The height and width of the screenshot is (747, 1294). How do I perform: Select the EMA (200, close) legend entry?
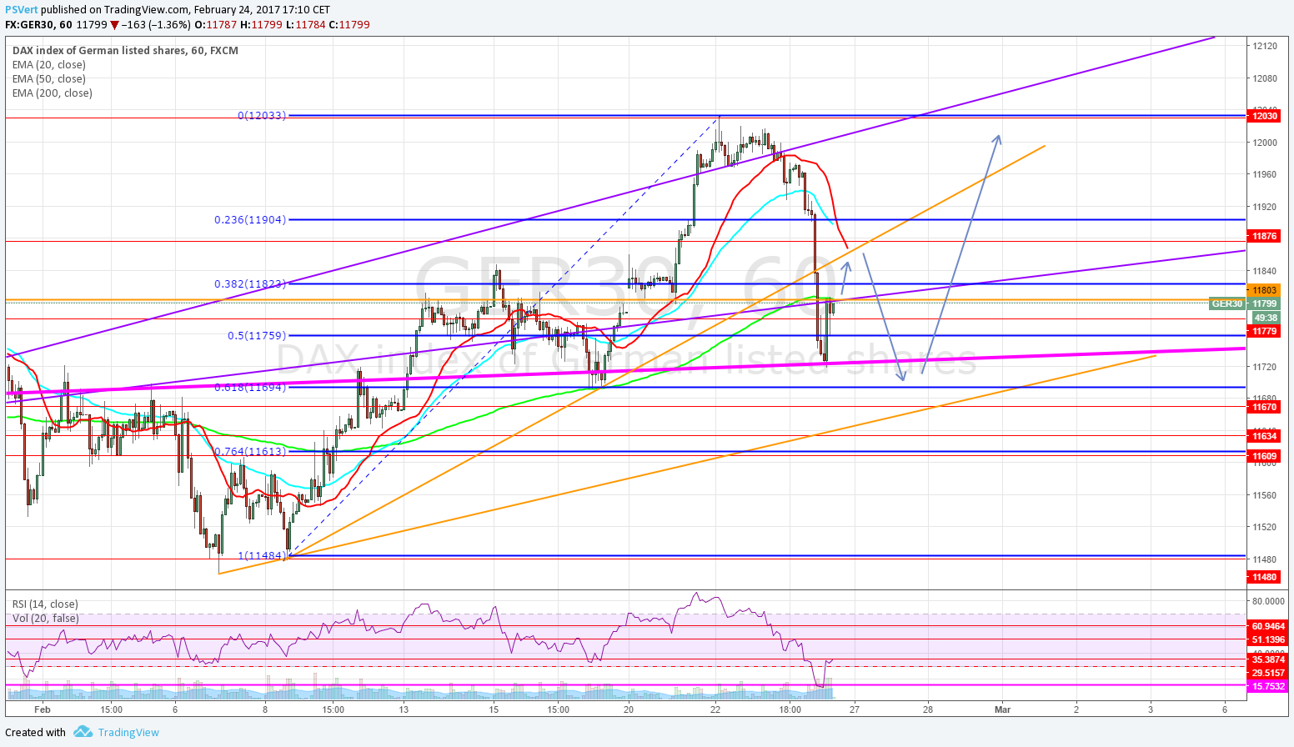click(53, 93)
